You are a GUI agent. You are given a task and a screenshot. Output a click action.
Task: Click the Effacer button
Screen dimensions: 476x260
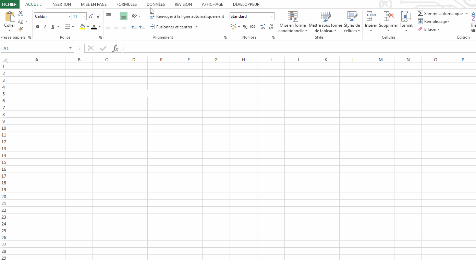pos(429,29)
